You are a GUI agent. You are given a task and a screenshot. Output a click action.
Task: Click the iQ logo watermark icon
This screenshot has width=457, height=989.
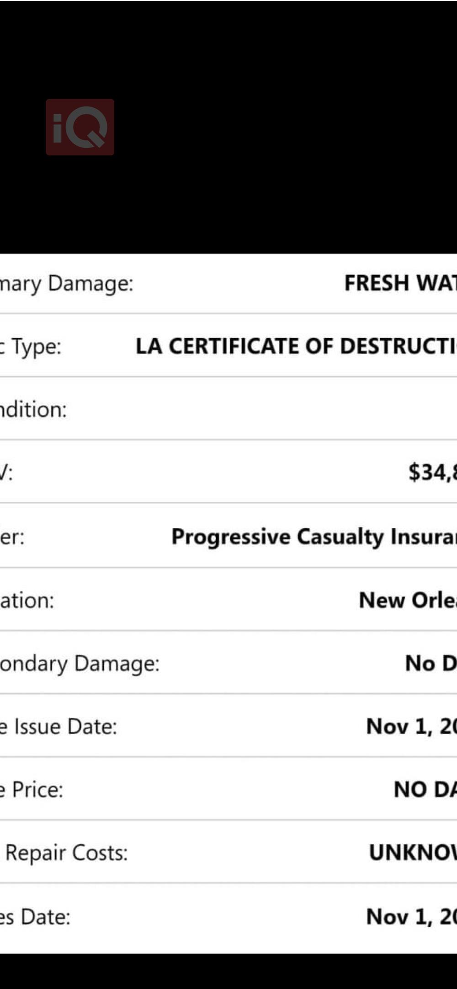pos(80,127)
